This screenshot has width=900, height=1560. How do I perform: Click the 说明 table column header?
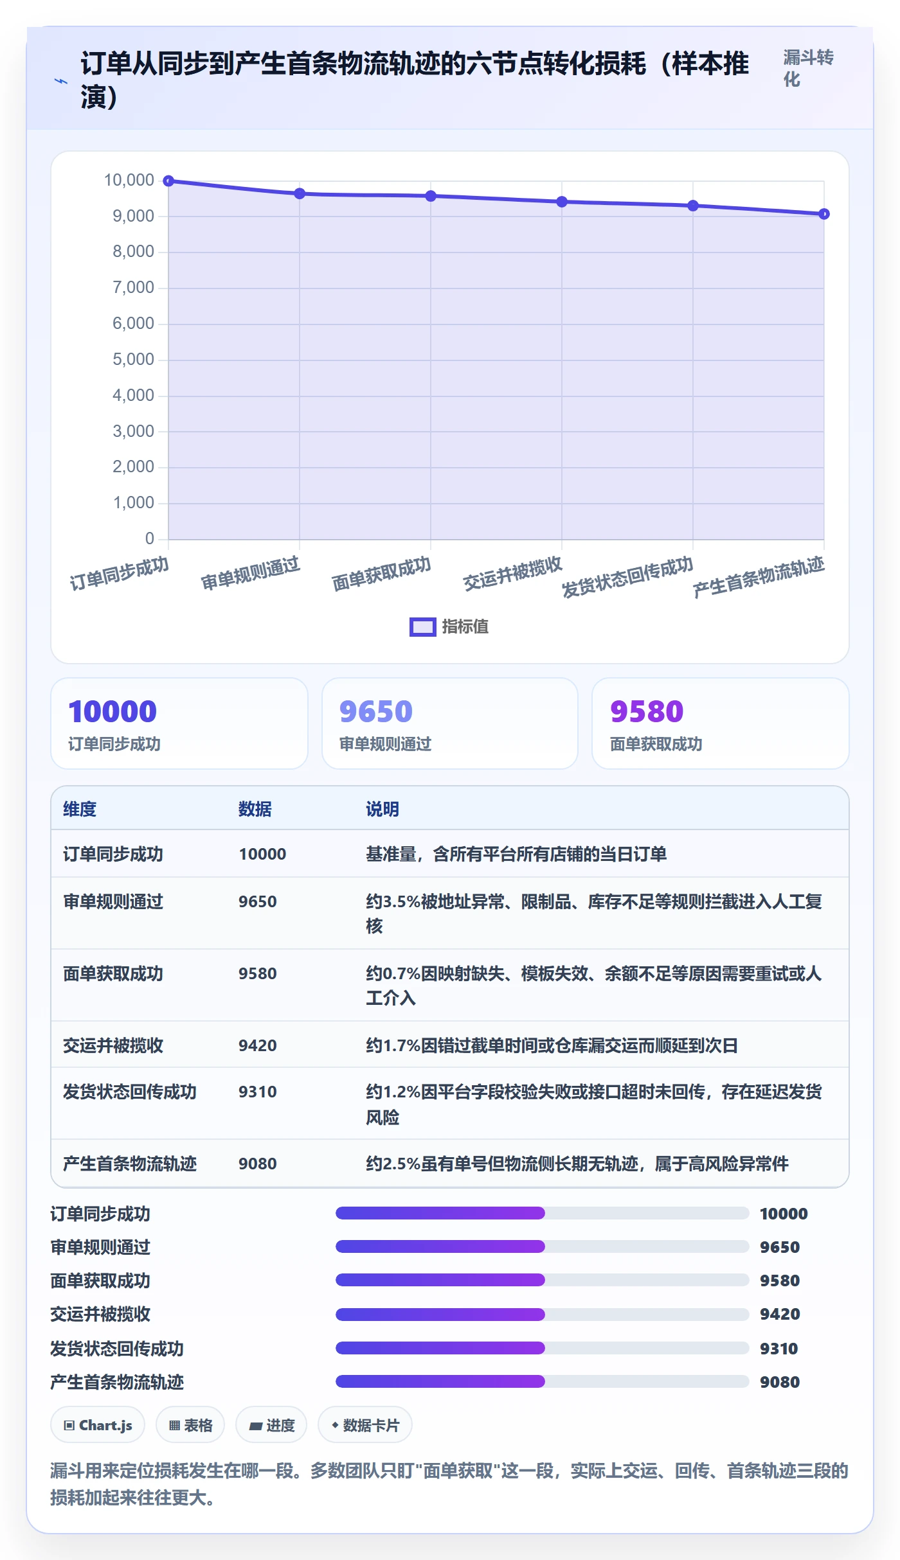click(x=382, y=809)
